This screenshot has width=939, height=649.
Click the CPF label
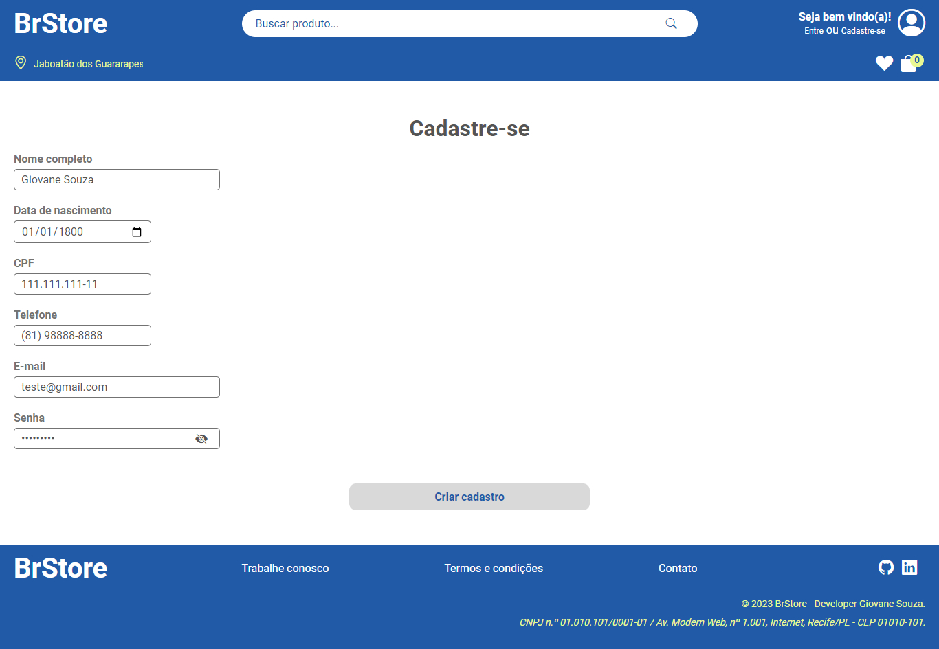click(x=24, y=263)
